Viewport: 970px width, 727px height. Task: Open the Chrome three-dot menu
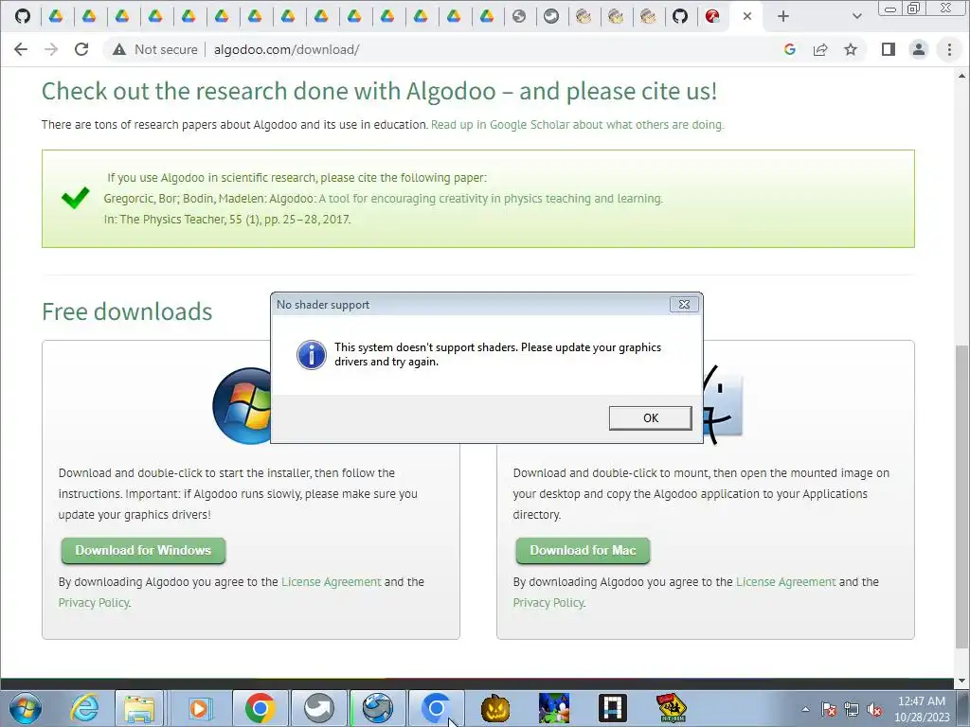949,49
